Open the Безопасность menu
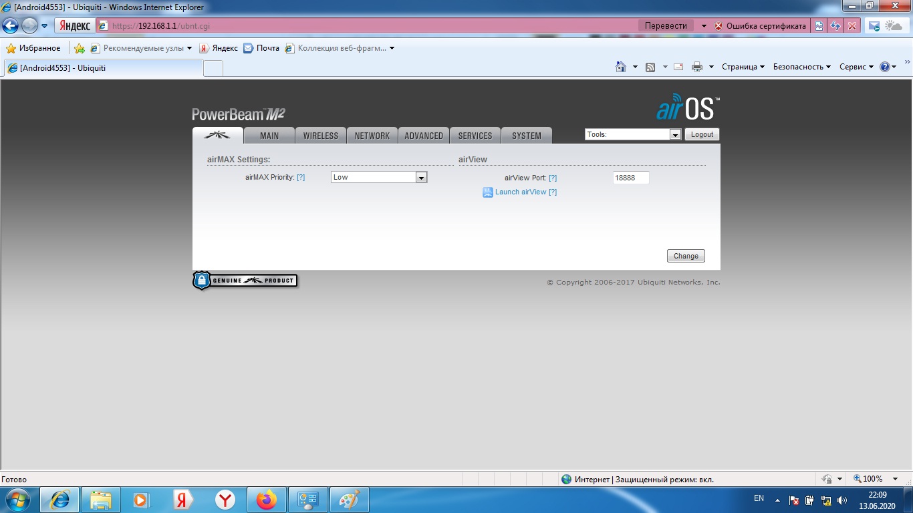 coord(802,67)
